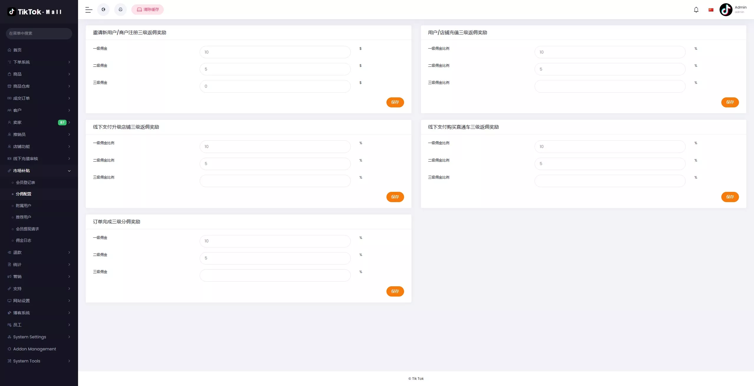Click the printer icon in top bar
This screenshot has height=386, width=754.
pyautogui.click(x=120, y=10)
